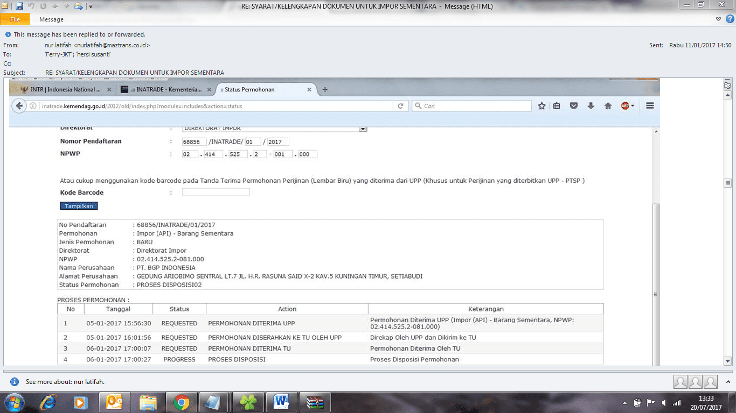Click the month field containing 01
Screen dimensions: 736x413
[253, 142]
